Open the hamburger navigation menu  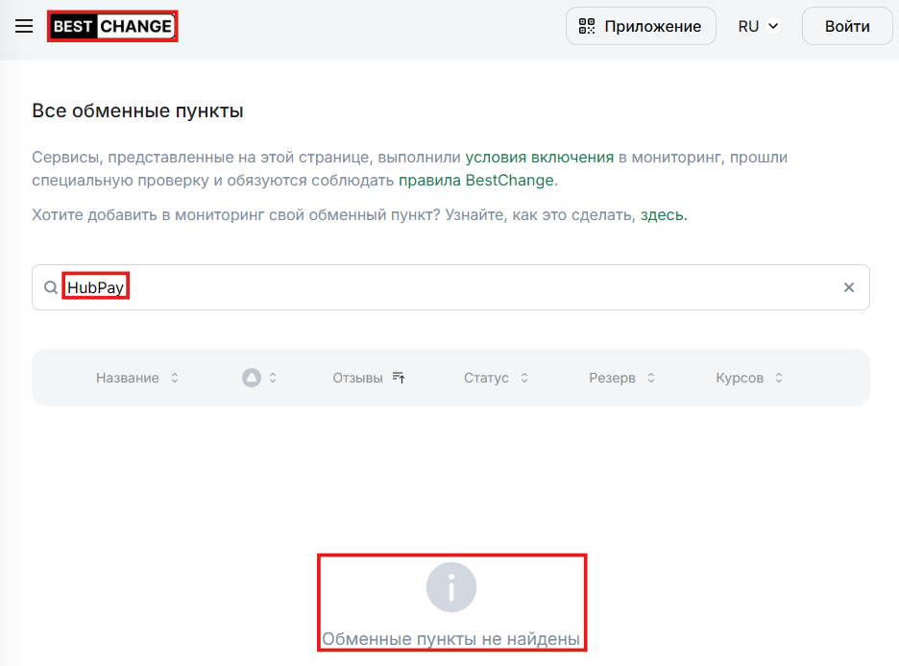click(24, 26)
